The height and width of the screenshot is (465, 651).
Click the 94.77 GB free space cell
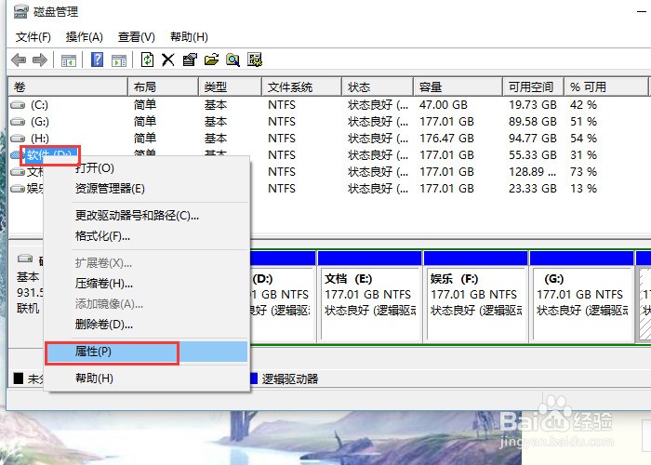532,139
